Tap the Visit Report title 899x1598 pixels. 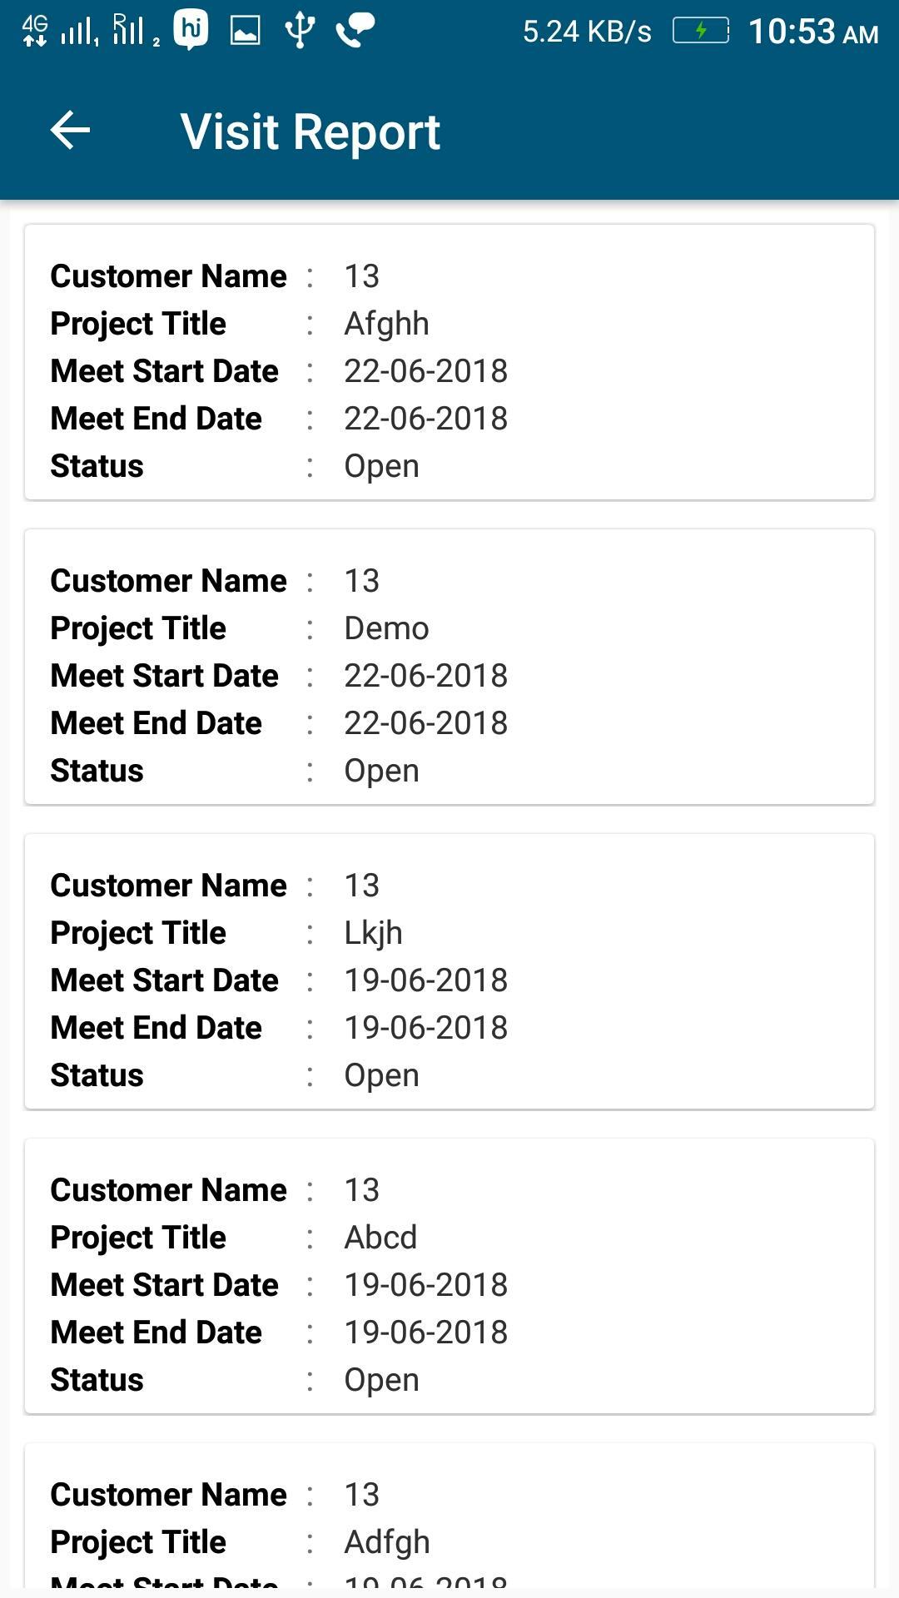click(310, 132)
